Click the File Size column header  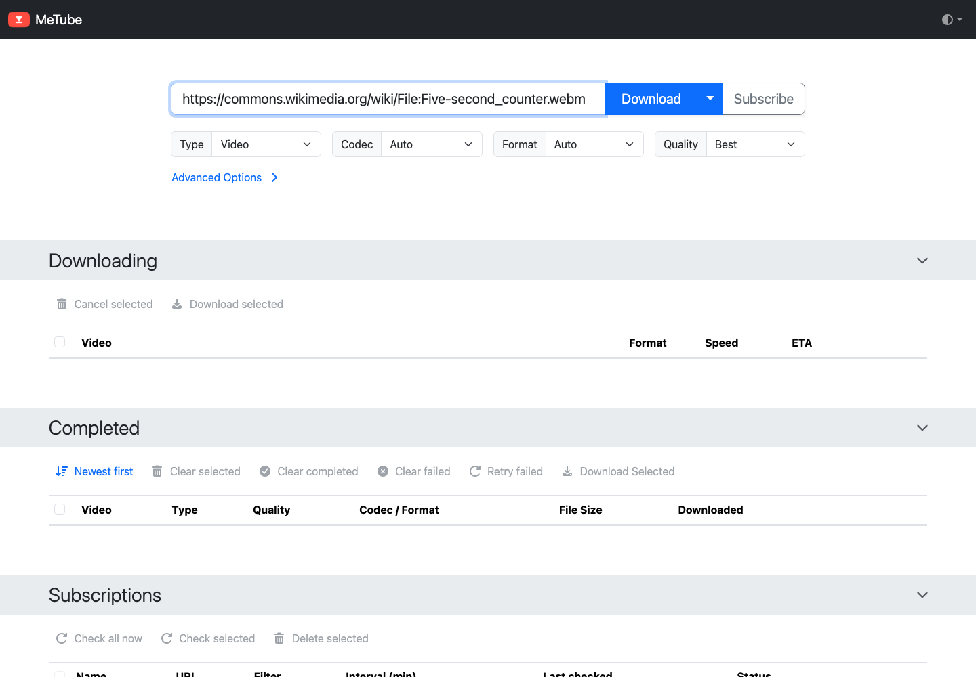pyautogui.click(x=581, y=510)
